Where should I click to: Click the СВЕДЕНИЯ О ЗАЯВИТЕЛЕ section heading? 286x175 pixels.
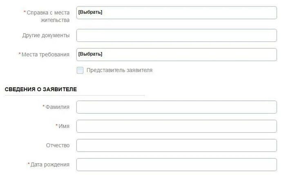click(41, 89)
